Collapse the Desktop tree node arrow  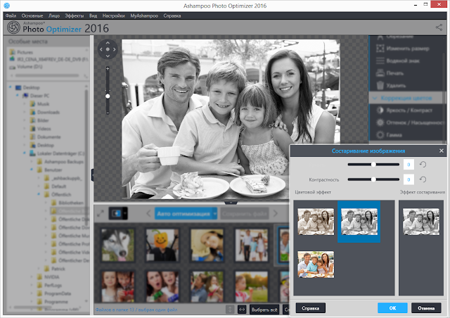pos(11,87)
